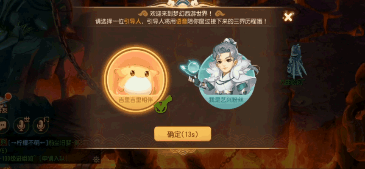Open the chat bubble icon
Screen dimensions: 365x169
pos(3,126)
